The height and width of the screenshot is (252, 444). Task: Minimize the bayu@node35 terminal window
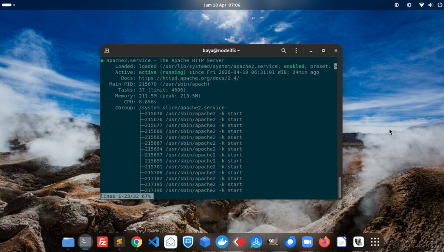[311, 51]
